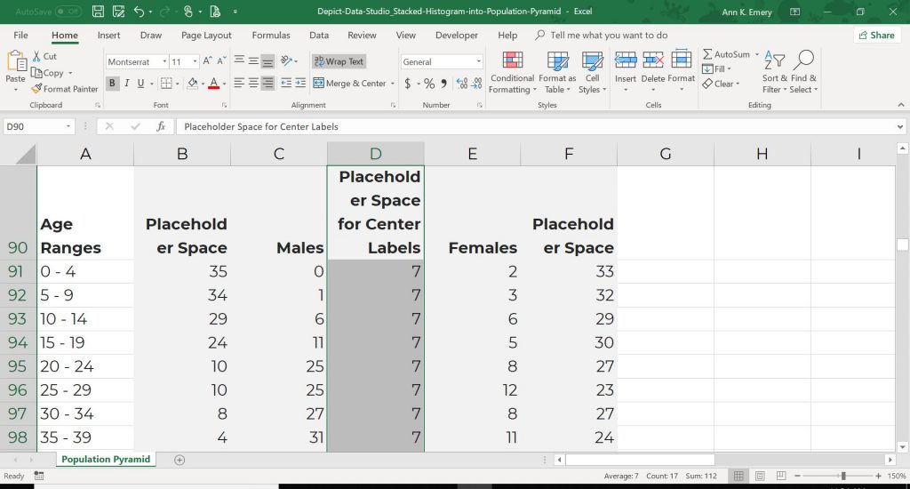Screen dimensions: 910x489
Task: Click AutoSum
Action: point(727,54)
